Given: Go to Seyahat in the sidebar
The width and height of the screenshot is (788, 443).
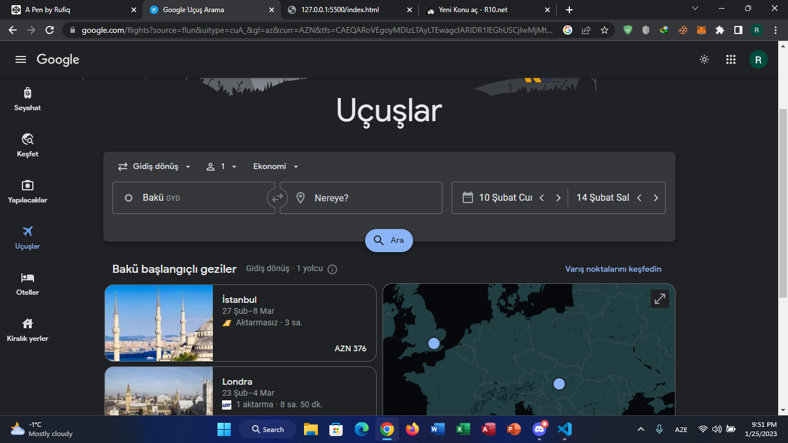Looking at the screenshot, I should click(28, 99).
